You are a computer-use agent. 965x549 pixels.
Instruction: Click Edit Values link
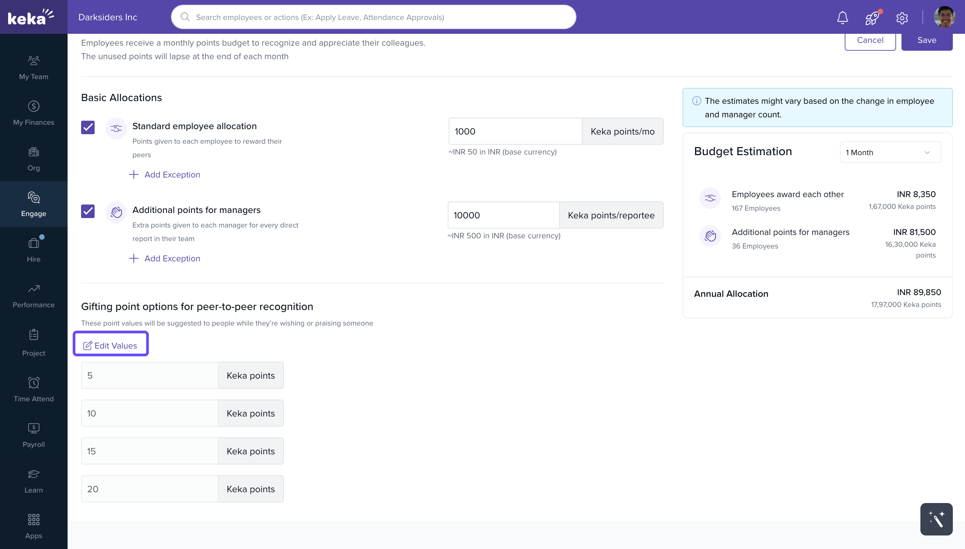[110, 345]
